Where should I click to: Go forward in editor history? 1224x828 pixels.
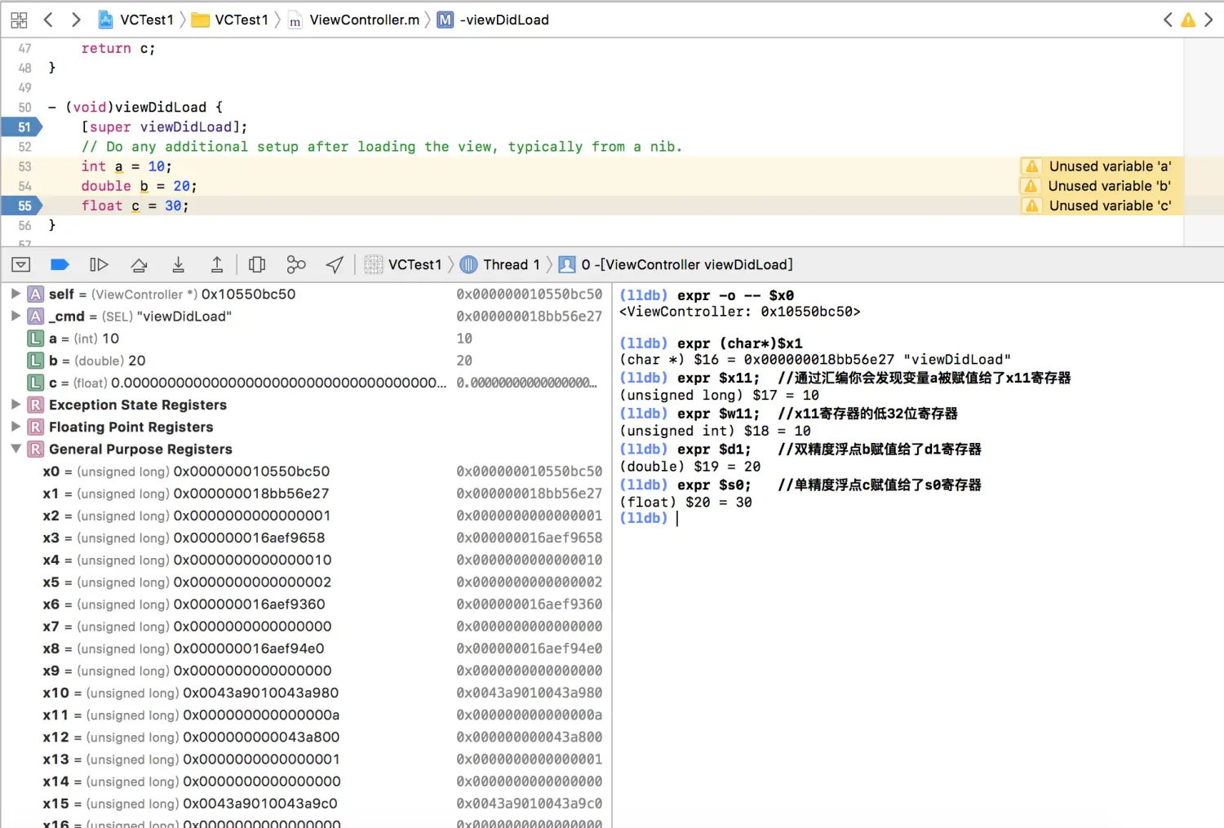76,20
